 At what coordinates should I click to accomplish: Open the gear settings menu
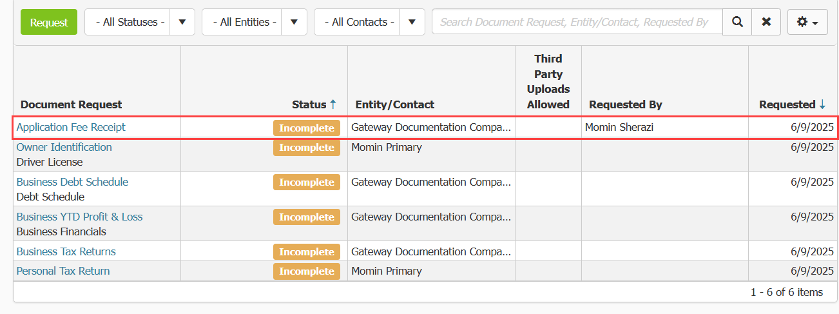807,22
